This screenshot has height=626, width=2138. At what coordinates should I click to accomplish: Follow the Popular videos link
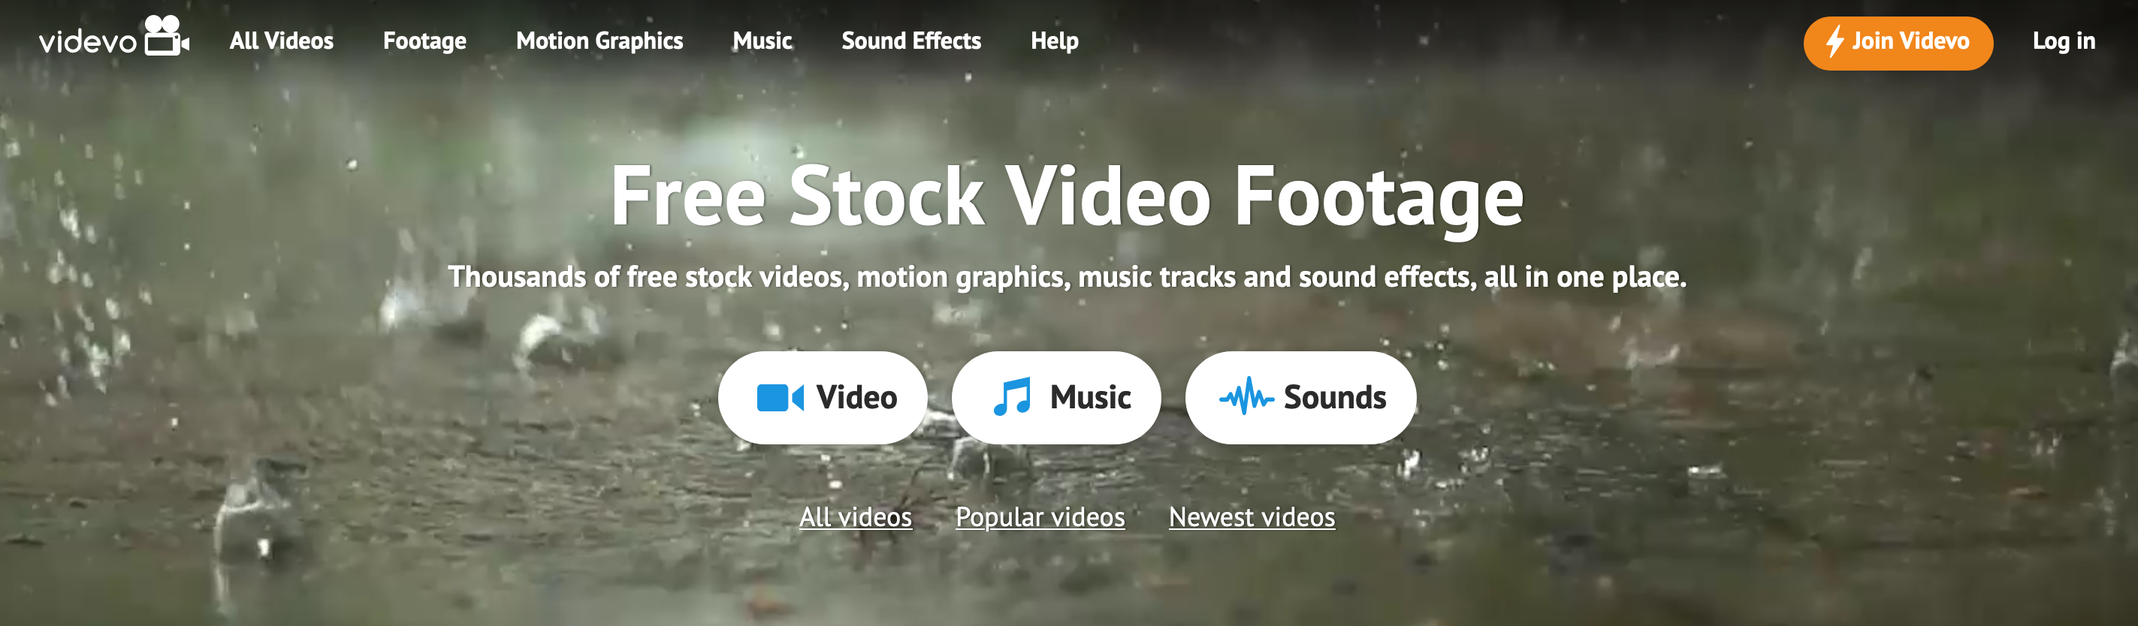pos(1040,517)
